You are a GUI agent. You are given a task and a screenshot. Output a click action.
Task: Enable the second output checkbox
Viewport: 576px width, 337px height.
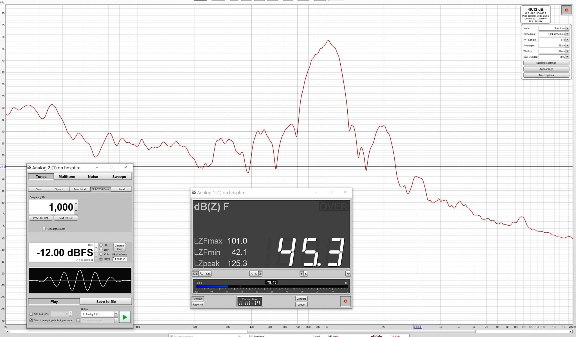coord(78,320)
